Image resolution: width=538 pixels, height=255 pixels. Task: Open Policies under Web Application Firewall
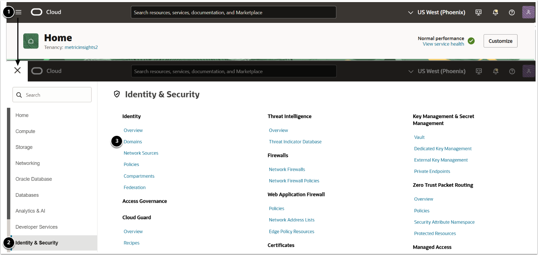coord(276,209)
